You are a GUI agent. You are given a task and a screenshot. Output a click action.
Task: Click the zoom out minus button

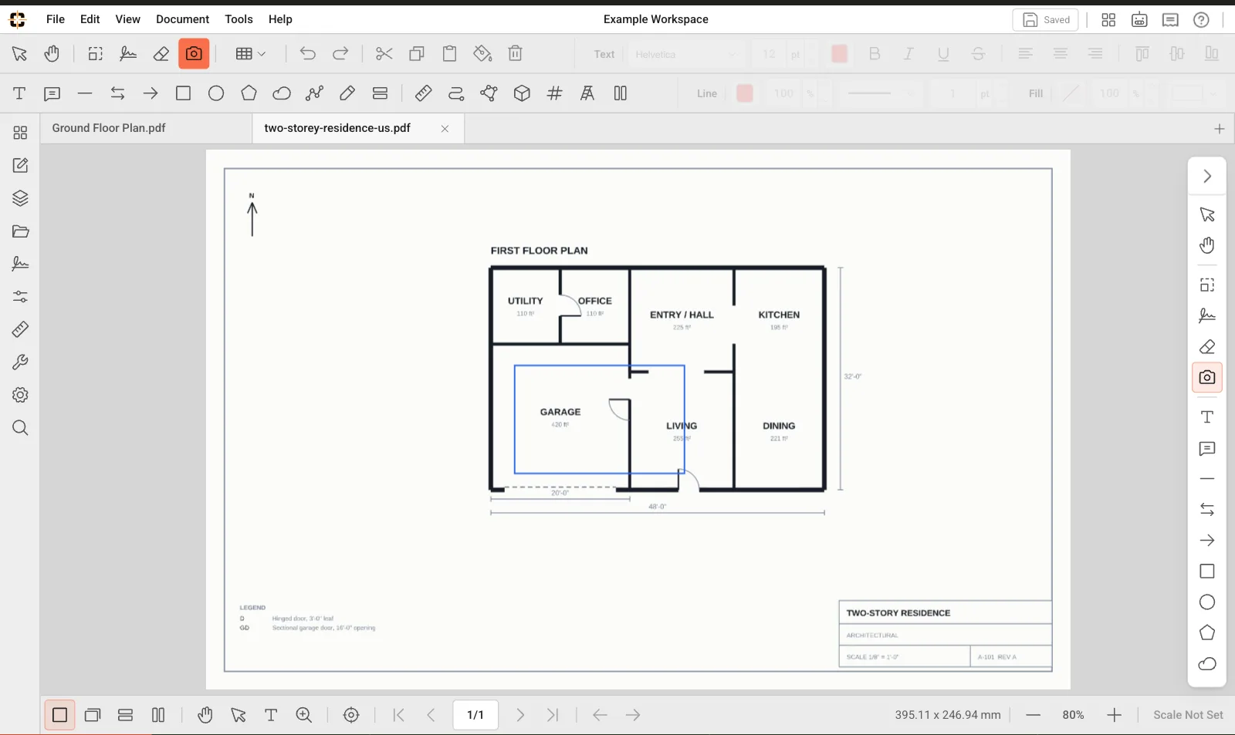[1034, 715]
